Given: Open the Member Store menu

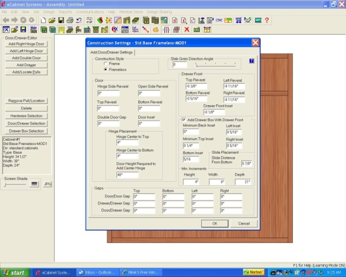Looking at the screenshot, I should tap(131, 12).
